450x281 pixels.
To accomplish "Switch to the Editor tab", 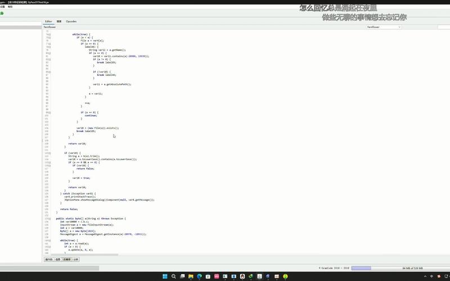I will point(48,21).
